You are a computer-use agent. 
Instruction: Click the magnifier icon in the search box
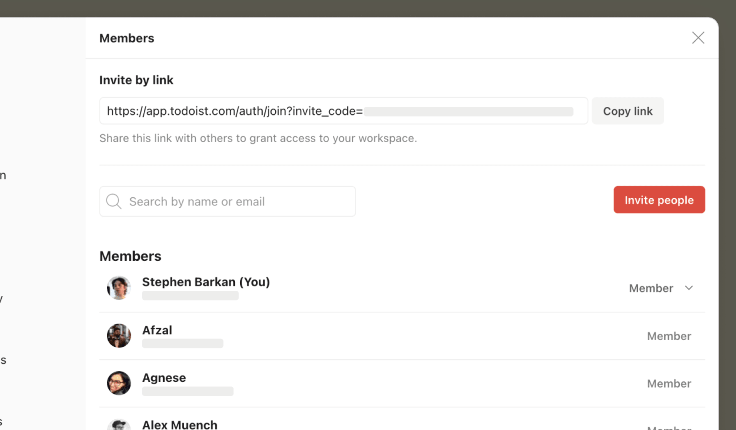pos(113,202)
